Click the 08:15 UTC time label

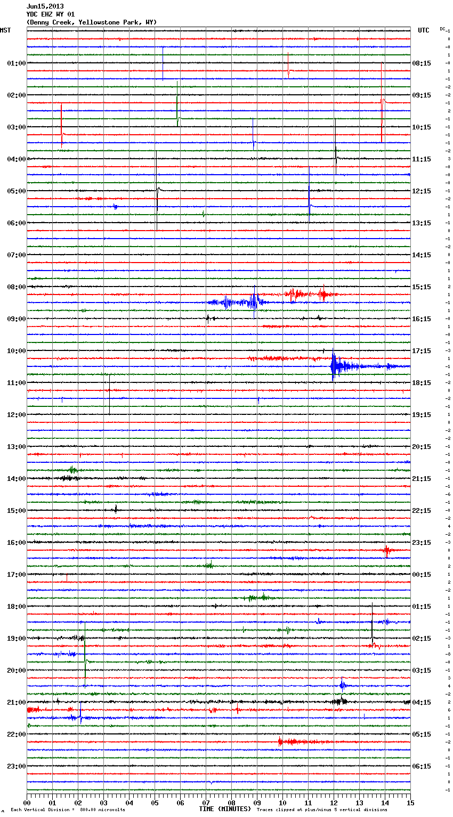tap(422, 63)
